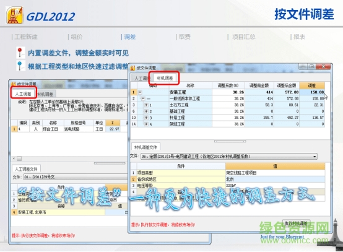
Task: Click the 省份或地区 condition row in front window
Action: [181, 179]
